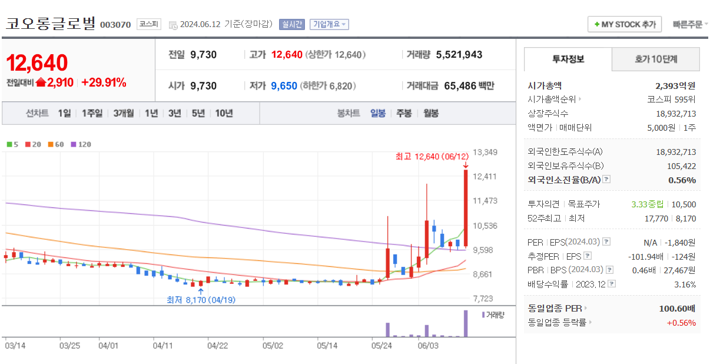Switch to the 호가10단계 tab
The width and height of the screenshot is (710, 364).
click(656, 59)
